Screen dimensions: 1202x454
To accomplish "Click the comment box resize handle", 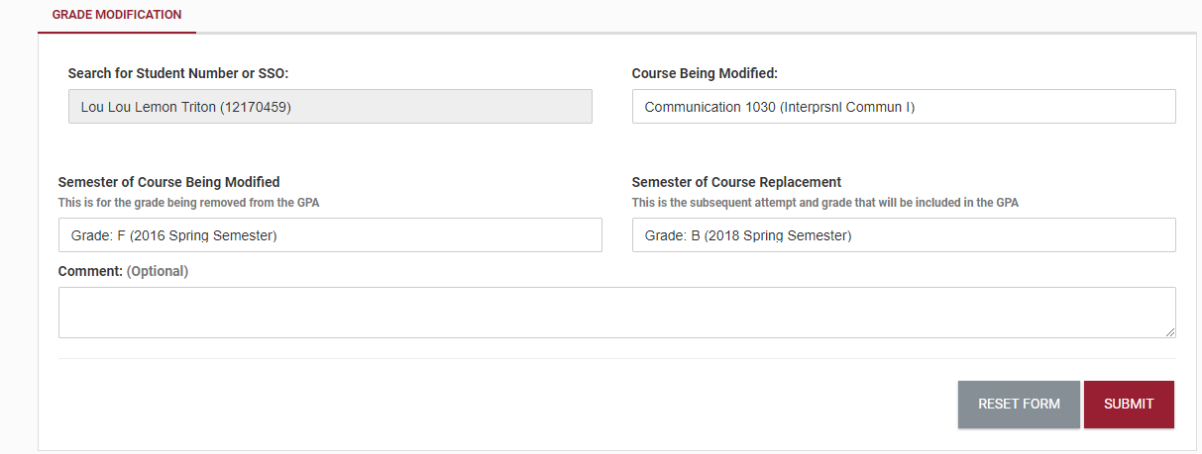I will [1170, 332].
